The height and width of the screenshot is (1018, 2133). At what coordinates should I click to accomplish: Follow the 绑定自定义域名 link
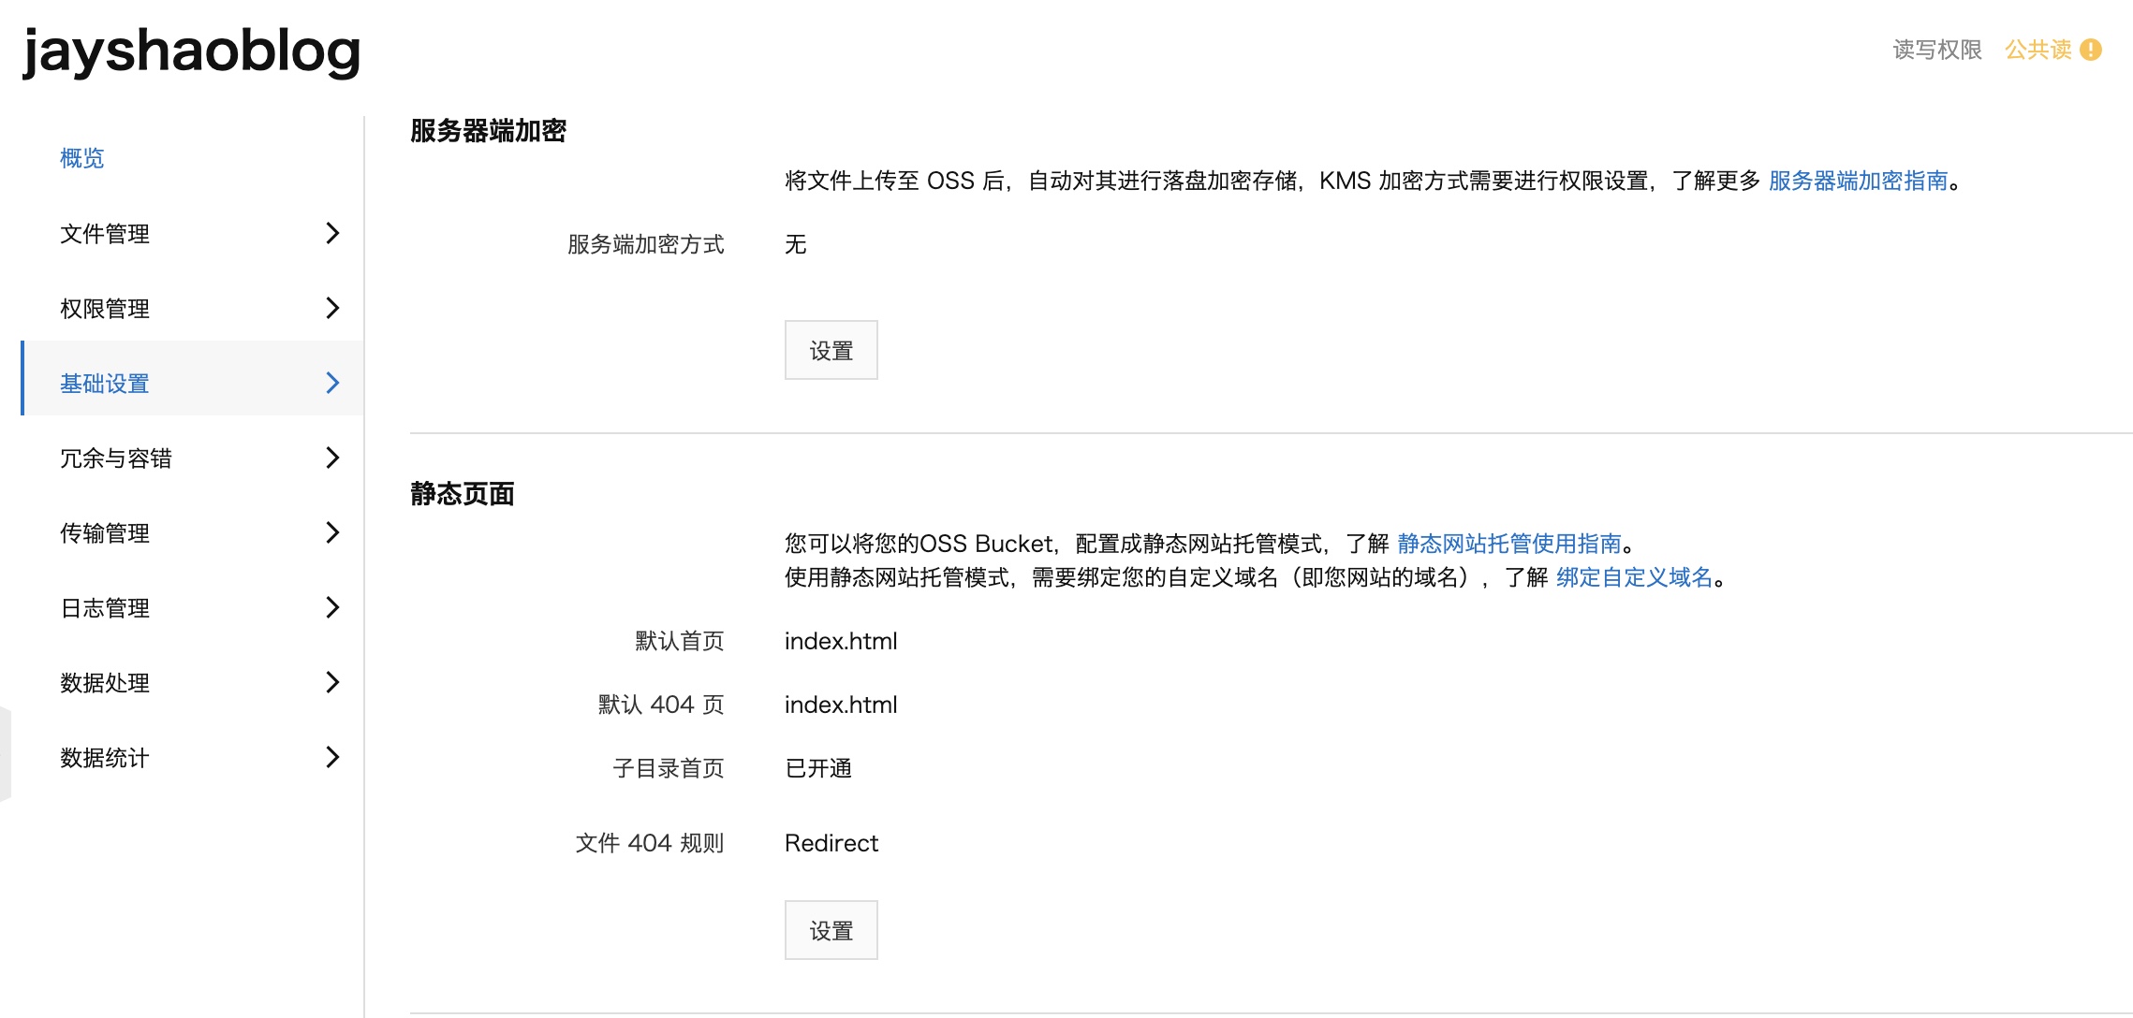click(x=1634, y=577)
